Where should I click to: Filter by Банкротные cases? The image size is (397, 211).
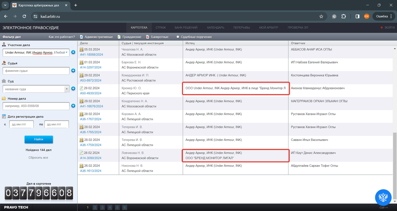click(157, 37)
